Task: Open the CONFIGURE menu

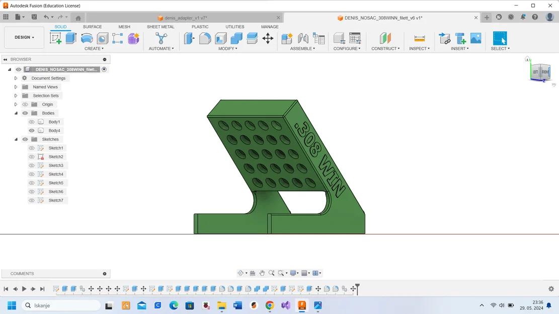Action: tap(347, 48)
